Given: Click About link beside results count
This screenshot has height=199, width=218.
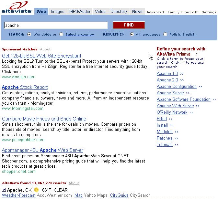Looking at the screenshot, I should tap(74, 183).
